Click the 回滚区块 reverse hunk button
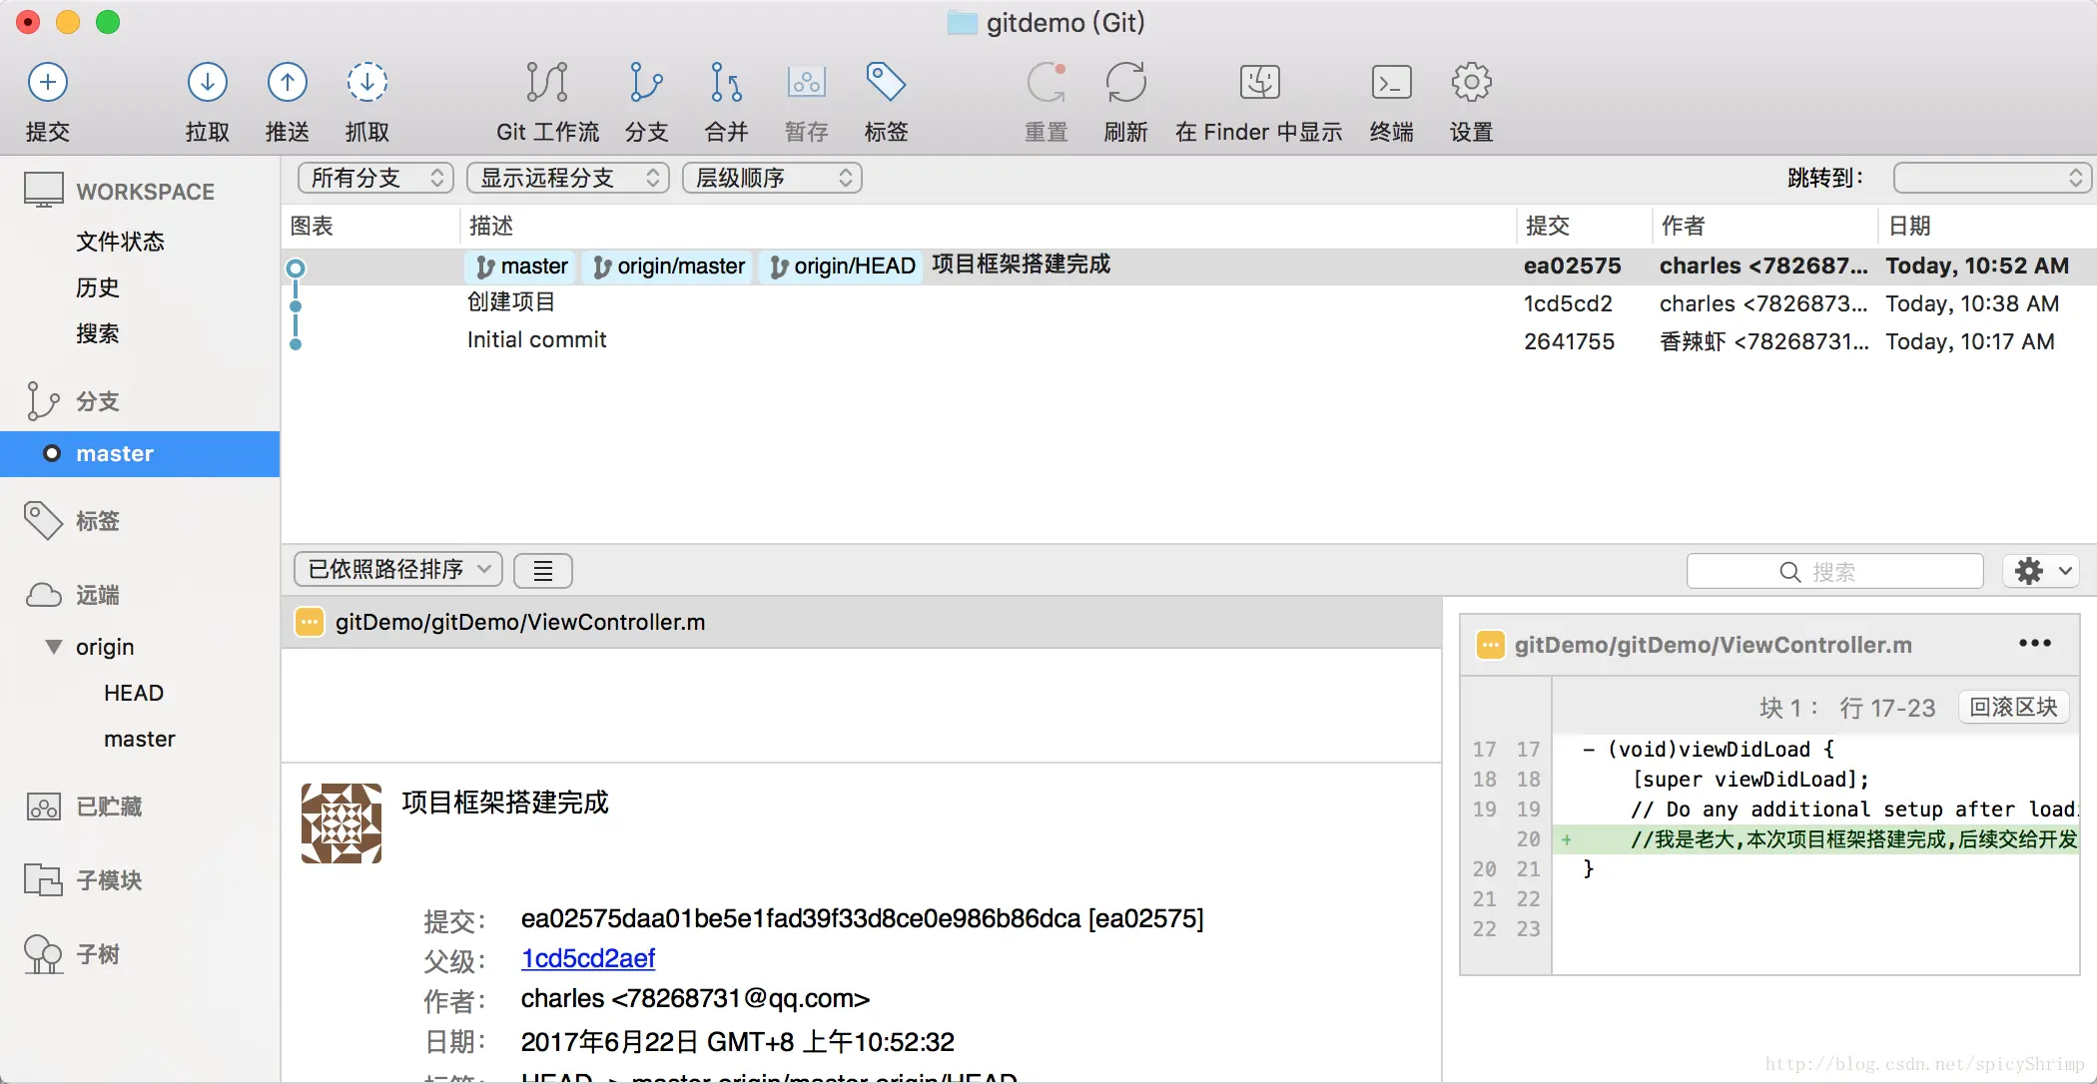This screenshot has width=2097, height=1084. click(2012, 707)
